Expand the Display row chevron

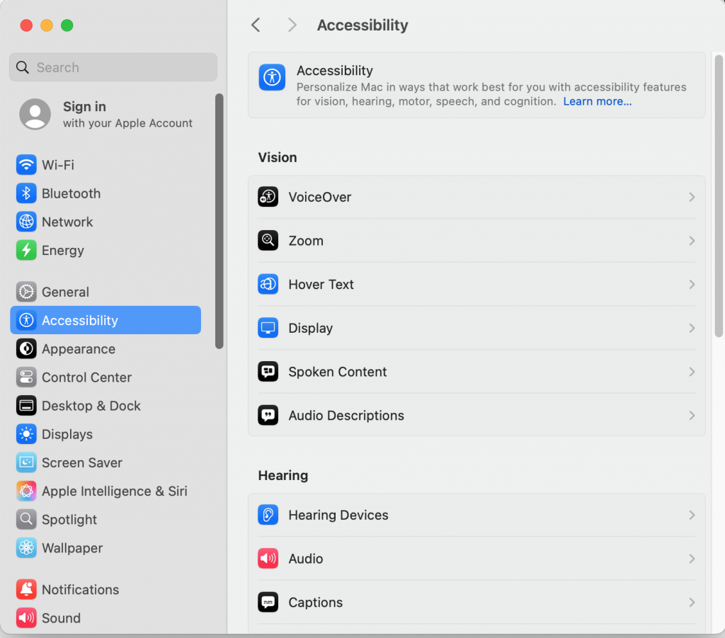pyautogui.click(x=692, y=329)
